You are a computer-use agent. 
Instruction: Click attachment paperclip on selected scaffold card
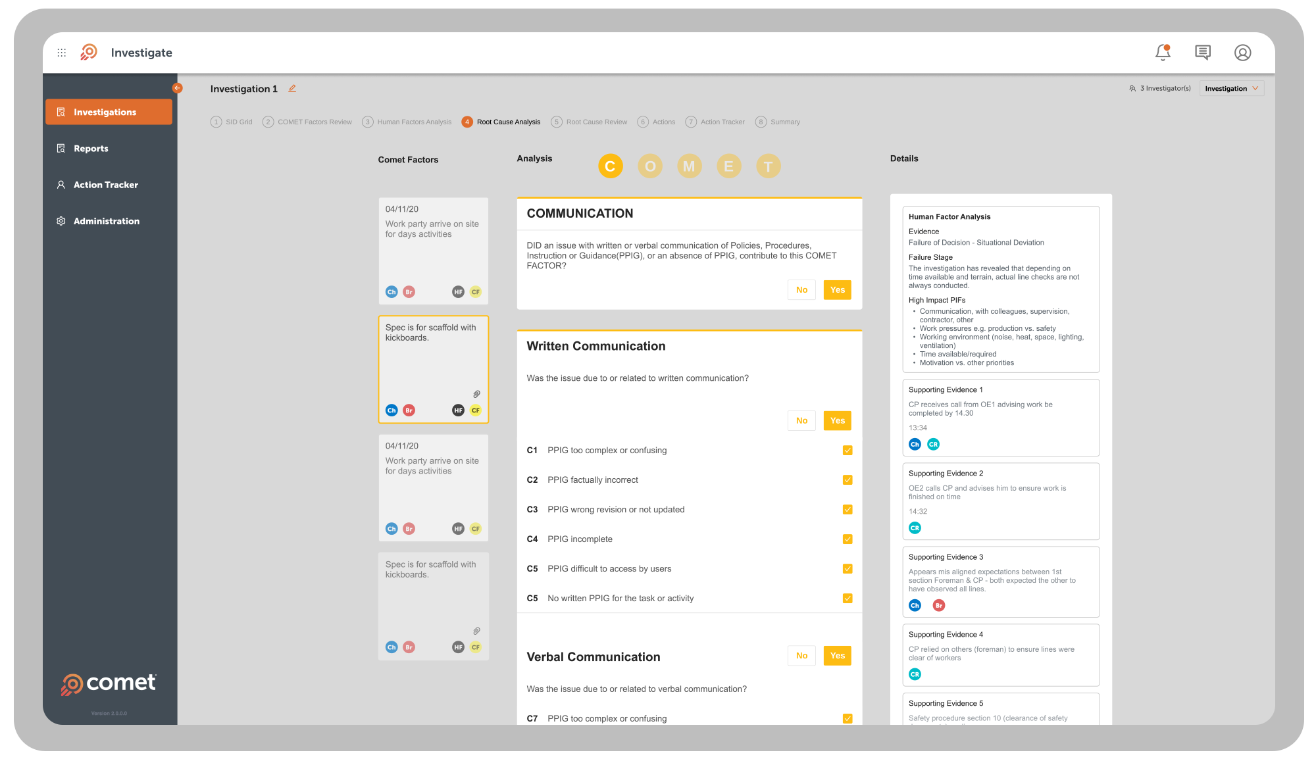(x=476, y=394)
